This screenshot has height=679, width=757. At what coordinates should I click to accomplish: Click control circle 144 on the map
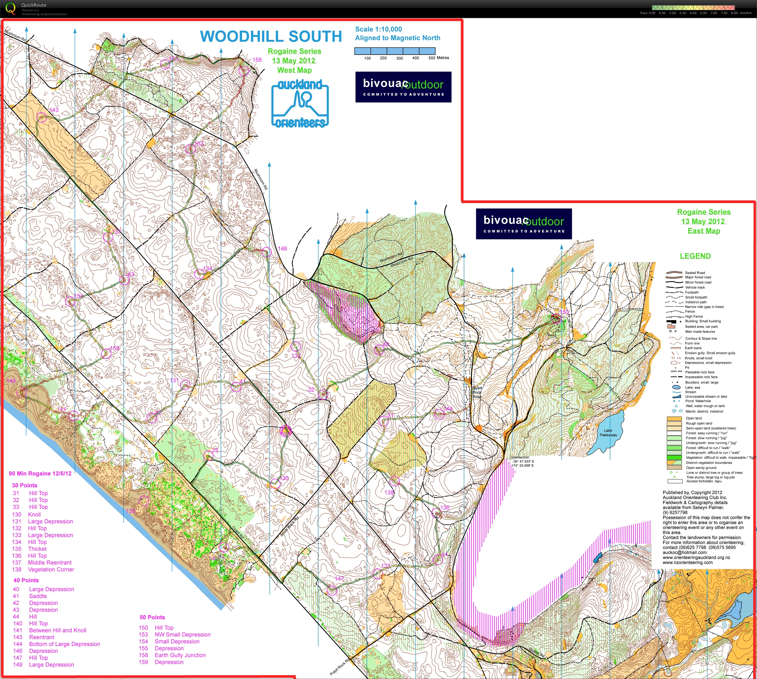(440, 413)
